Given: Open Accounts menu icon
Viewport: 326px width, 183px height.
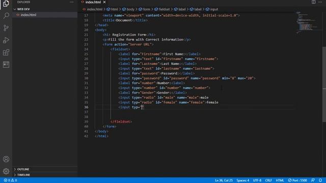Looking at the screenshot, I should (6, 159).
